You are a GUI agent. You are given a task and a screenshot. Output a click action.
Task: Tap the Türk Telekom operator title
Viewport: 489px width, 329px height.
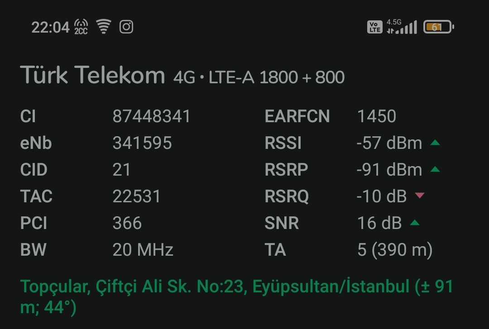point(92,75)
